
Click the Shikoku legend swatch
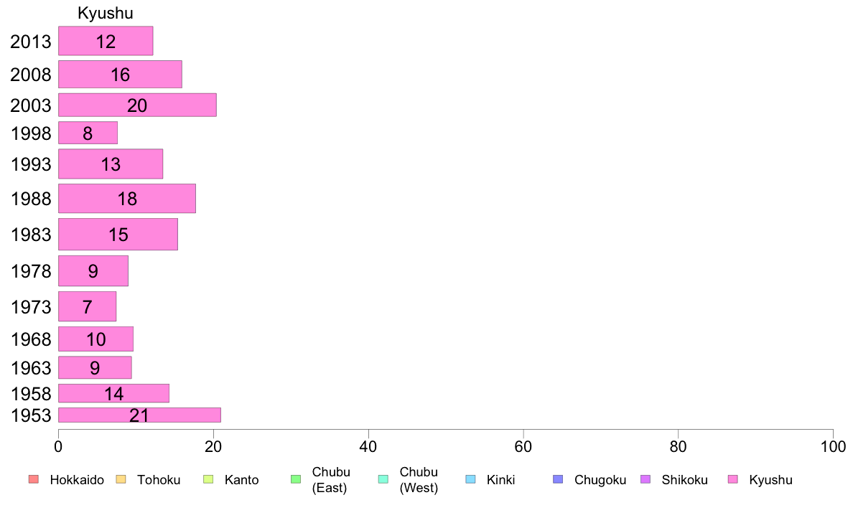pos(645,479)
